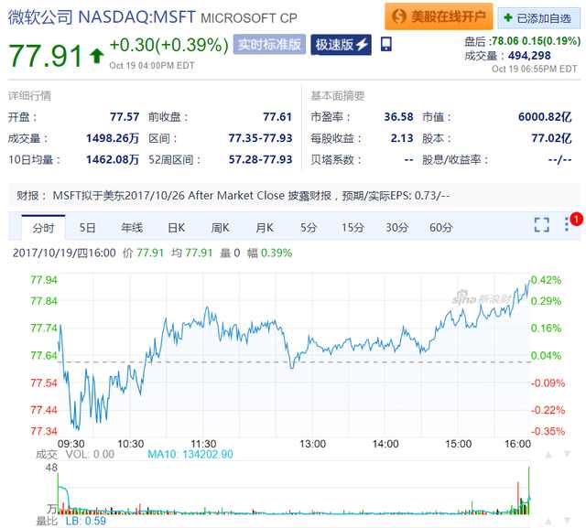
Task: Click the 详细行情 section heading
Action: point(29,96)
